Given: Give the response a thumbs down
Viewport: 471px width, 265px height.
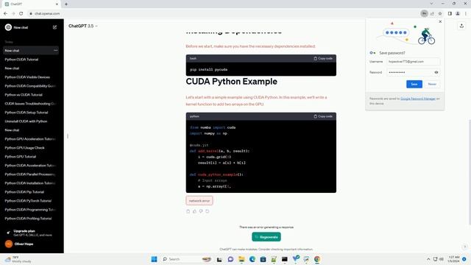Looking at the screenshot, I should click(x=201, y=211).
